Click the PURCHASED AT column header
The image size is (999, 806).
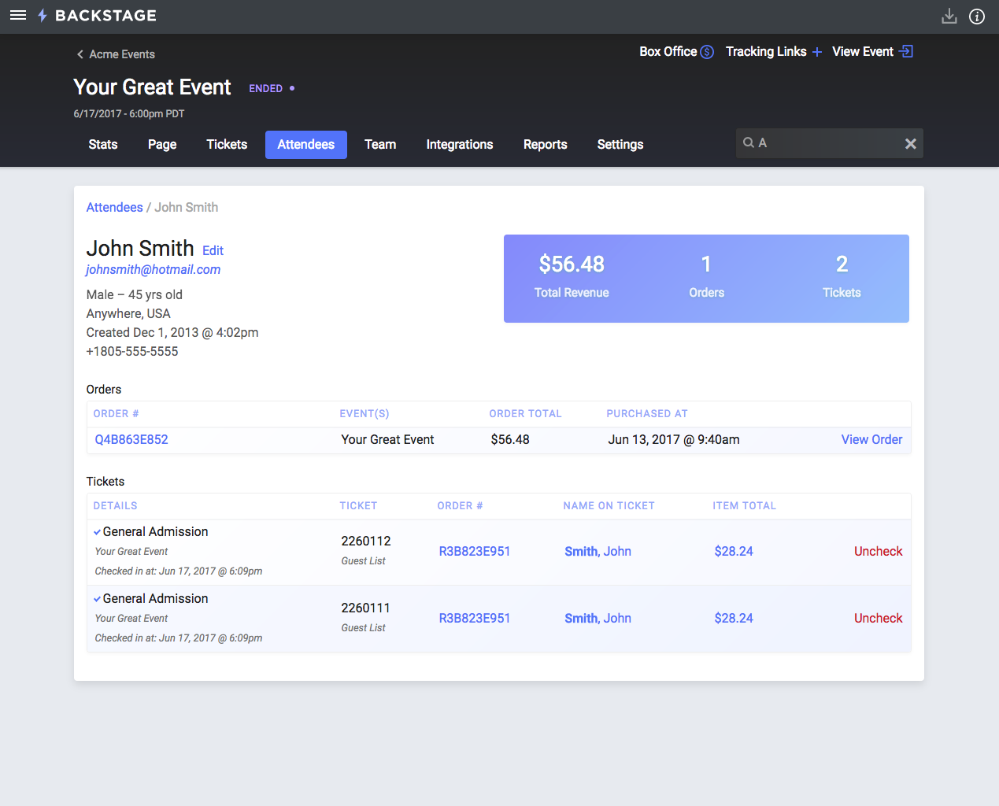pyautogui.click(x=647, y=414)
